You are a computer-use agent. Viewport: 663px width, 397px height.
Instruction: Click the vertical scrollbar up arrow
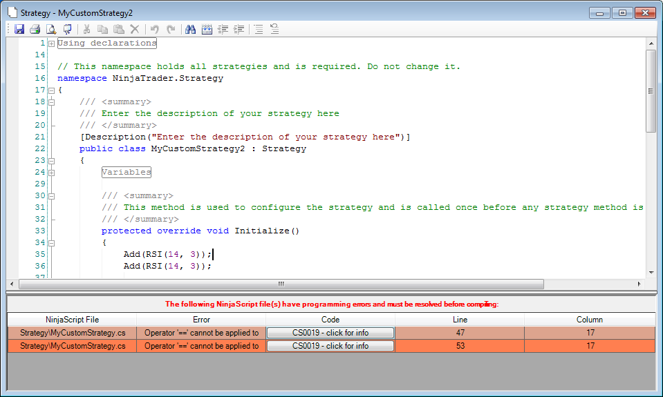[x=651, y=43]
